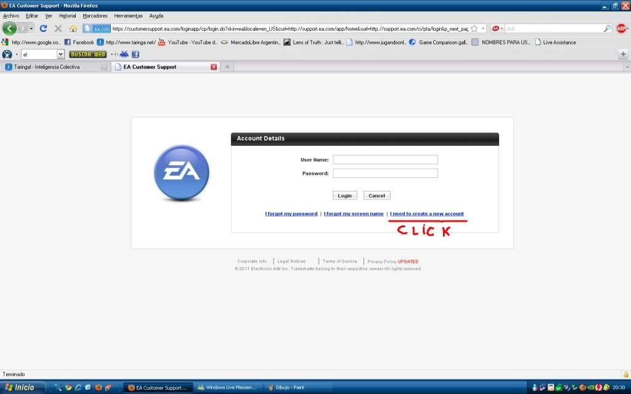Open the Facebook bookmark
This screenshot has height=394, width=631.
(x=79, y=42)
